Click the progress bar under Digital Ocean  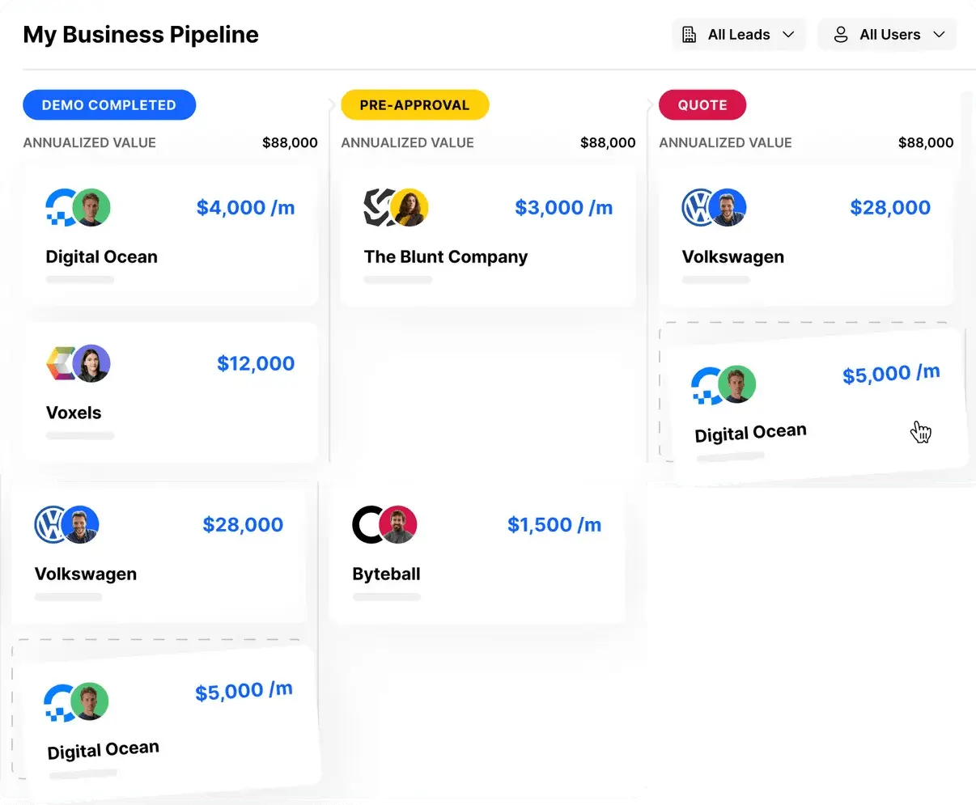[79, 279]
